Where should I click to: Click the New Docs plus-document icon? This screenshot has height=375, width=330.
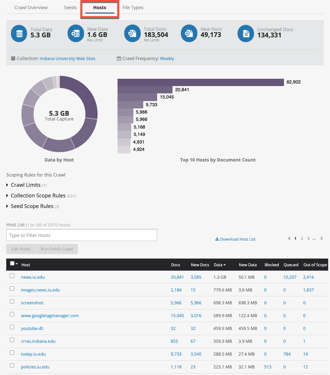coord(189,33)
